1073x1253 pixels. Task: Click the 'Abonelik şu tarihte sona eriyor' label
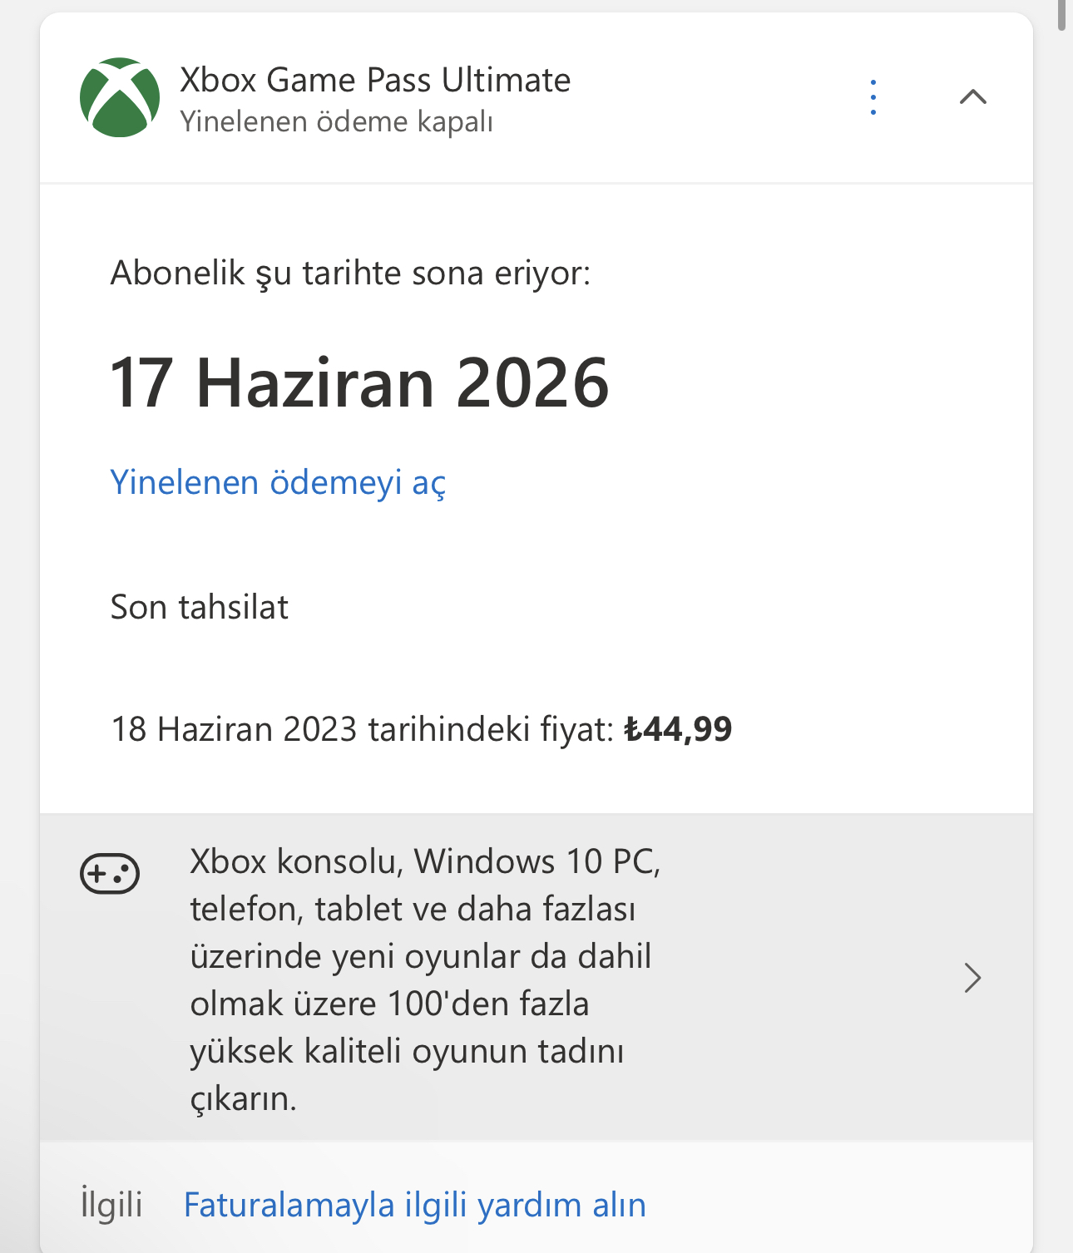[x=350, y=273]
